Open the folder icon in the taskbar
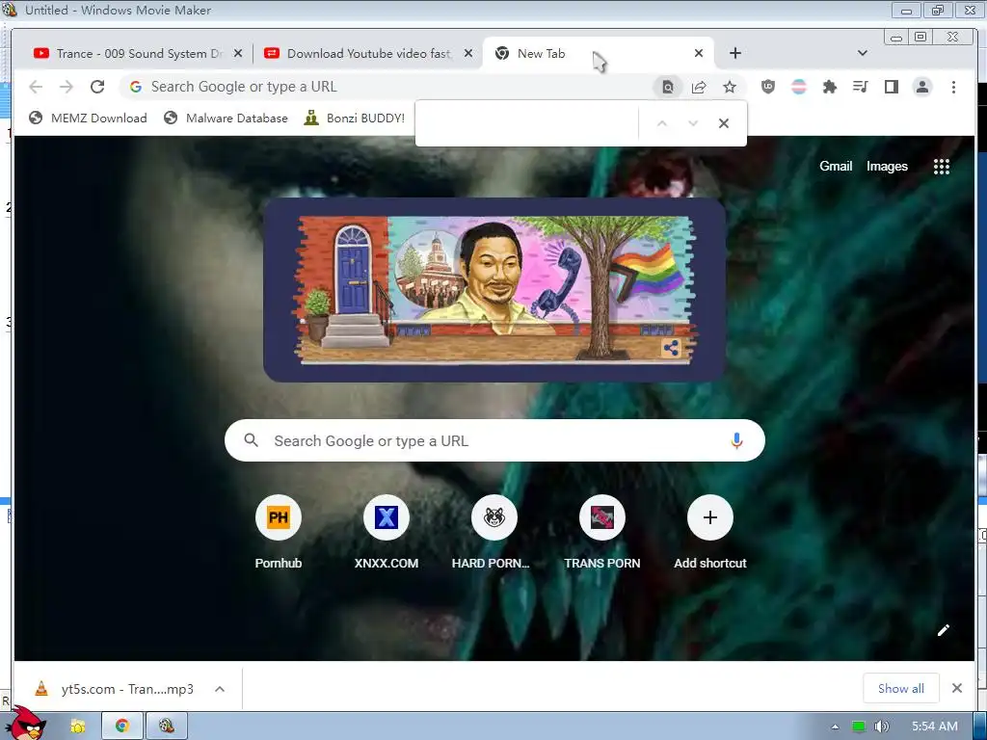This screenshot has height=740, width=987. [77, 727]
